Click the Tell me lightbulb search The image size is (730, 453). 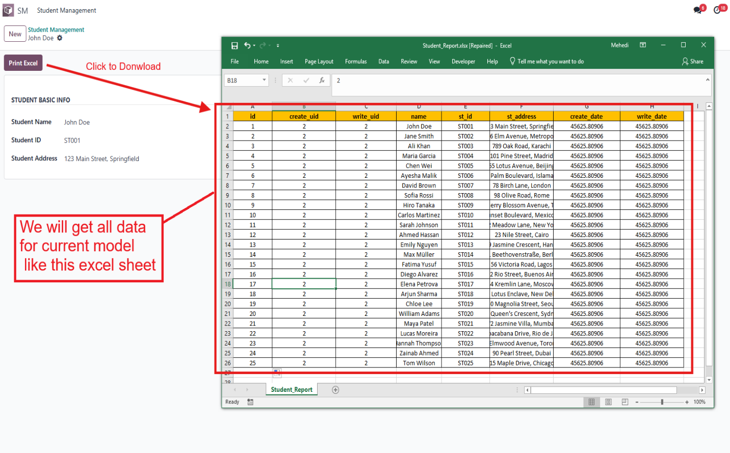tap(546, 61)
